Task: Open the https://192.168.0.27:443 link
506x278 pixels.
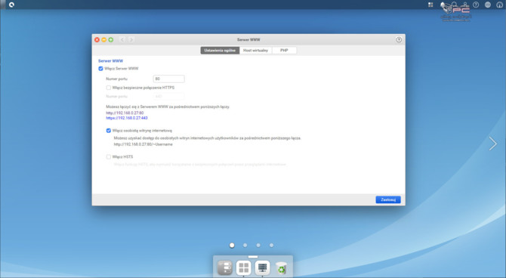Action: tap(127, 118)
